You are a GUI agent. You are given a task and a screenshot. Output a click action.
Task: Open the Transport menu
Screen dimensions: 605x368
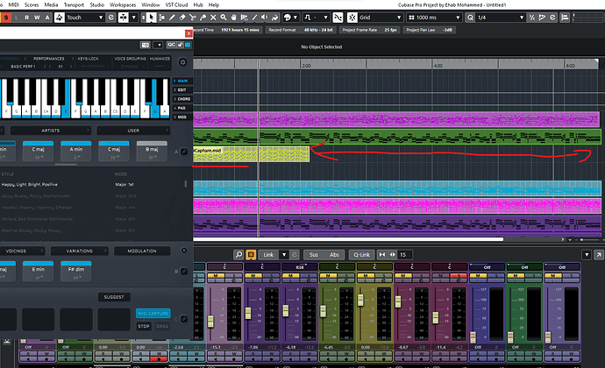coord(74,4)
